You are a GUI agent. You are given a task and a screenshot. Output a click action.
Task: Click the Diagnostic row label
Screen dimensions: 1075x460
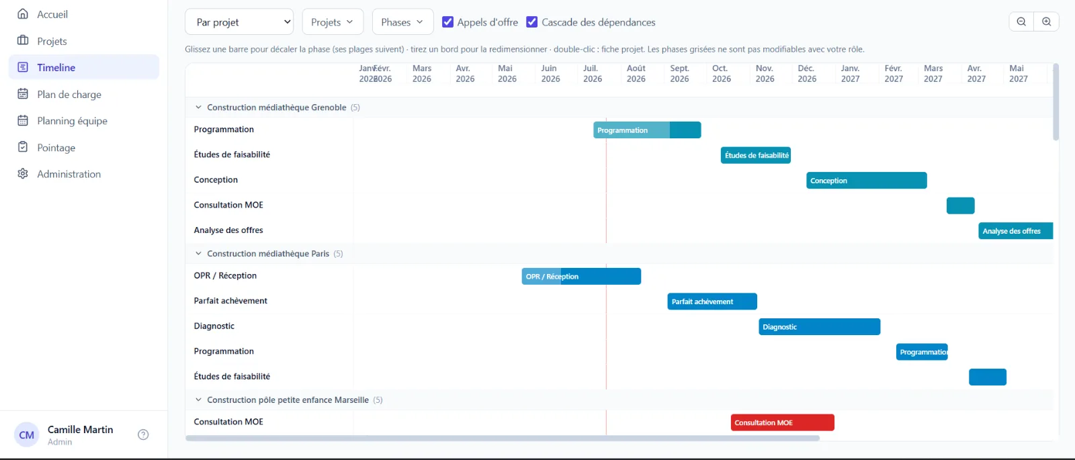[214, 326]
